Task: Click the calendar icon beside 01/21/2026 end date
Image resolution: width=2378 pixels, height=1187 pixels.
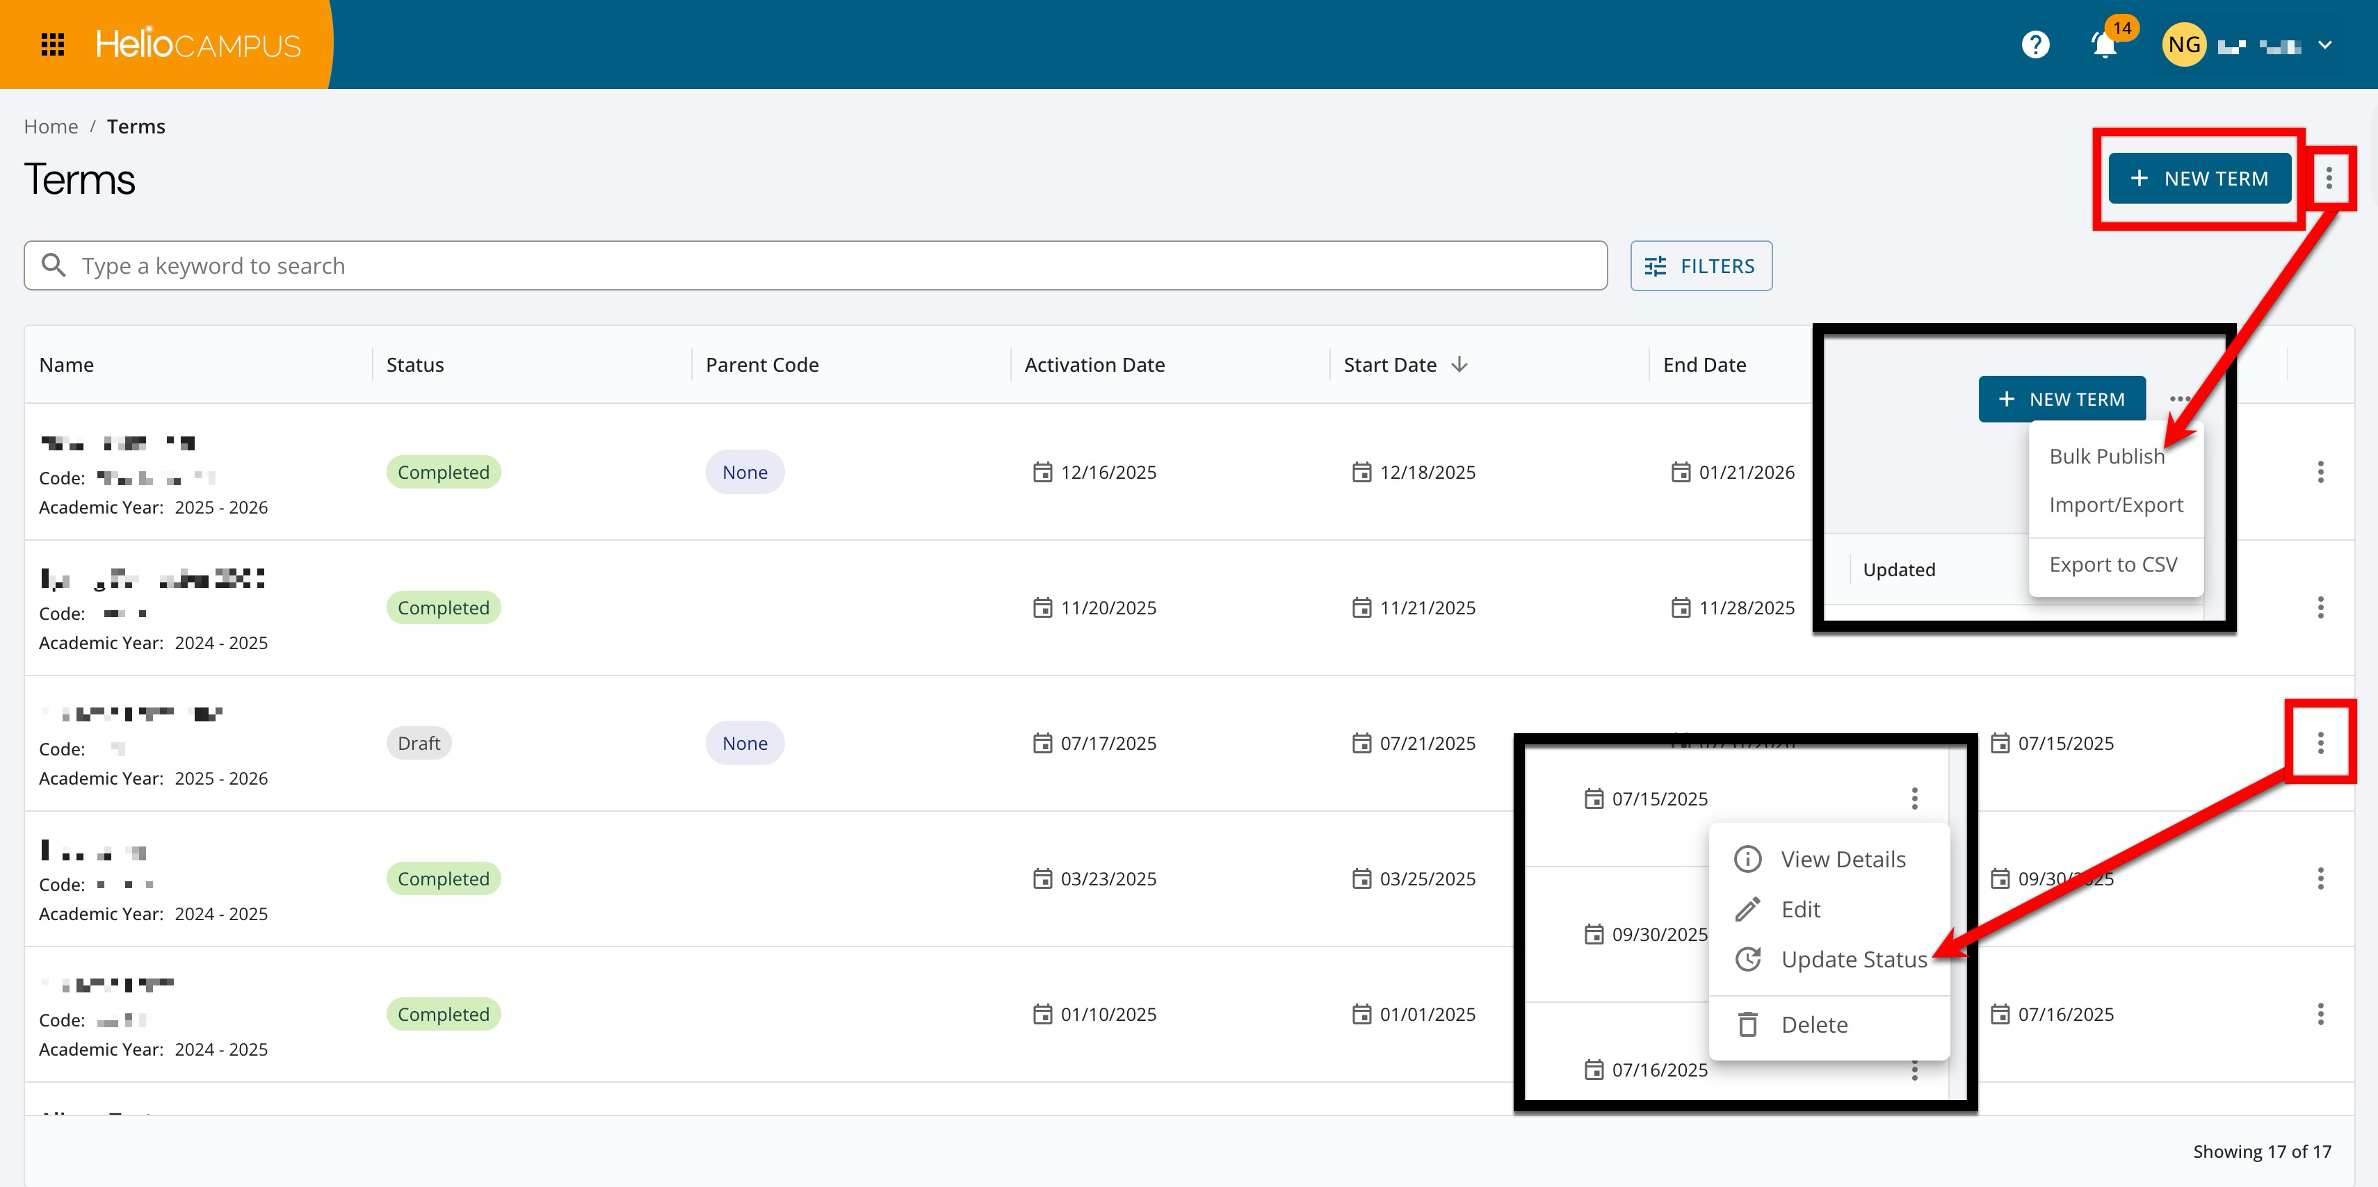Action: tap(1682, 472)
